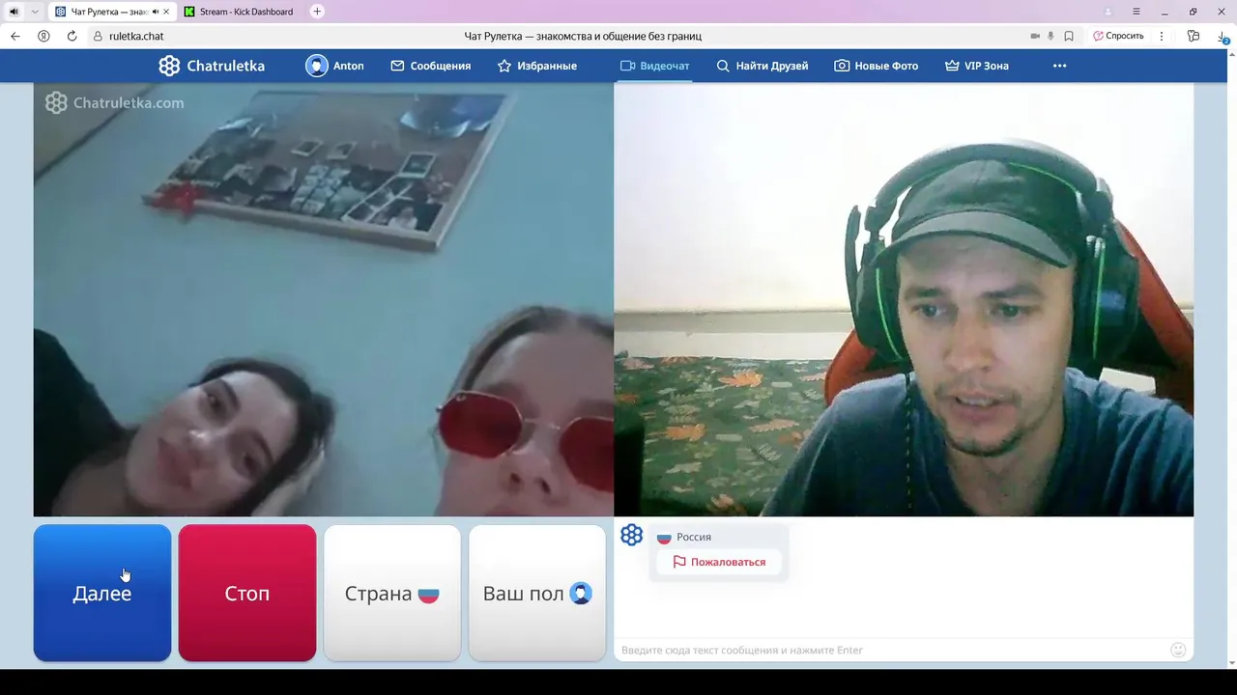Click the browser profile icon

1108,12
